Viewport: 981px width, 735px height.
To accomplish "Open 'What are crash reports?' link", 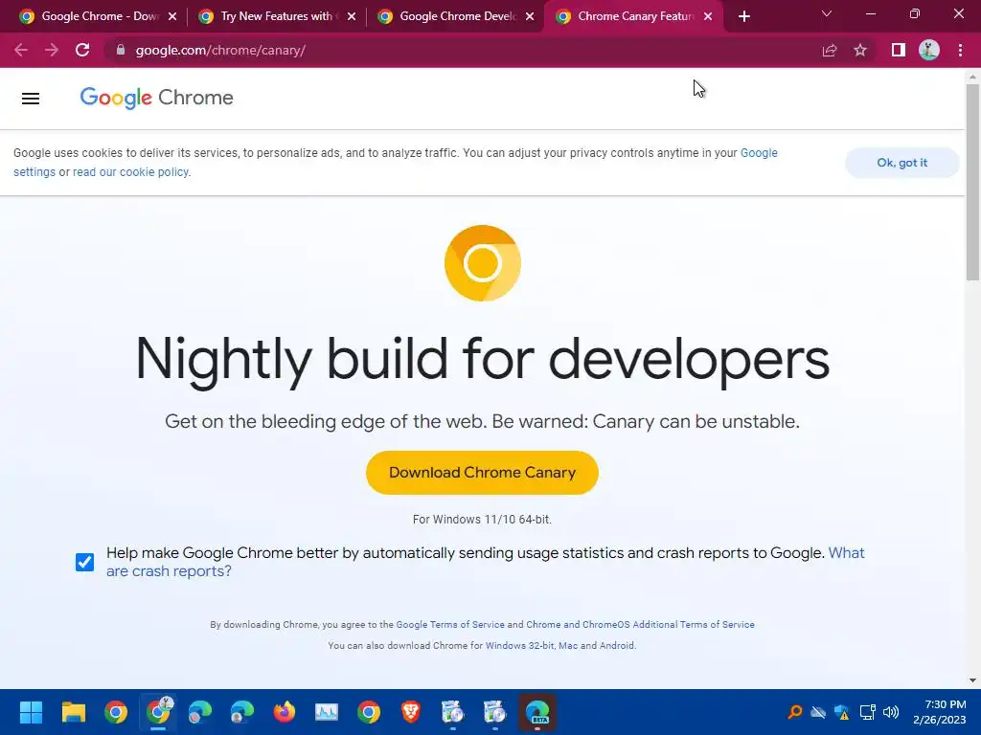I will click(x=846, y=553).
